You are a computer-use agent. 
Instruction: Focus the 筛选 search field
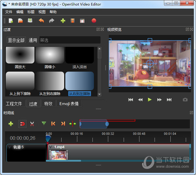pos(70,40)
